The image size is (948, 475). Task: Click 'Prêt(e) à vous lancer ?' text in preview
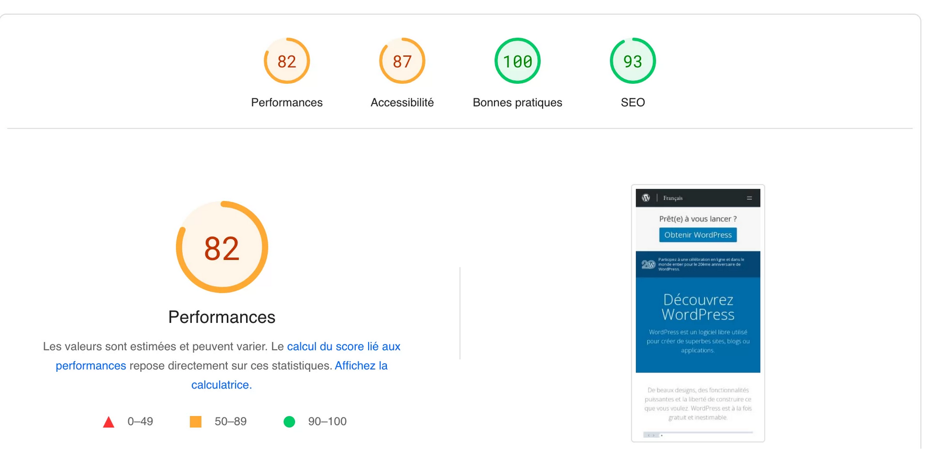pos(698,219)
